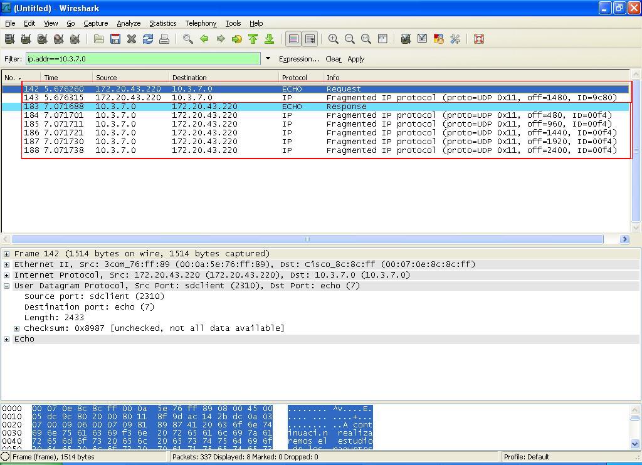Image resolution: width=642 pixels, height=465 pixels.
Task: Expand the Ethernet II tree node
Action: [6, 264]
